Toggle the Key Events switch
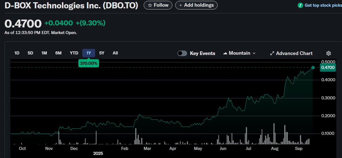 (182, 53)
